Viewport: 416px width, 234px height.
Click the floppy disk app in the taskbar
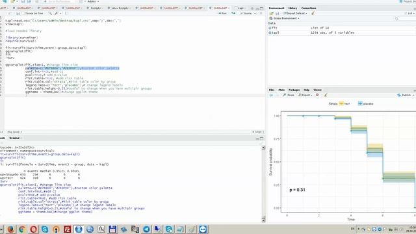click(x=112, y=229)
